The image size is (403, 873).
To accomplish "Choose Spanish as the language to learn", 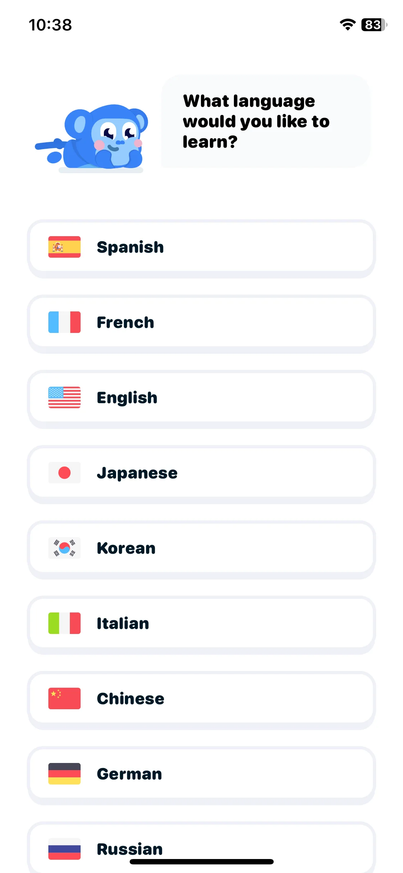I will tap(201, 249).
